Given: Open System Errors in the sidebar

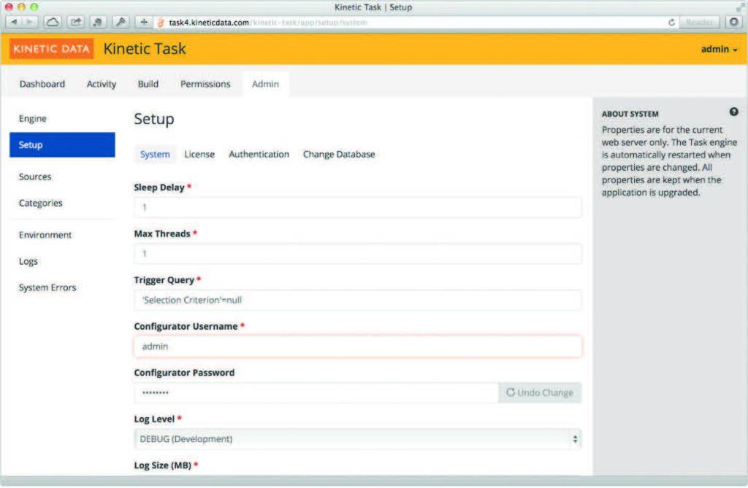Looking at the screenshot, I should (47, 287).
